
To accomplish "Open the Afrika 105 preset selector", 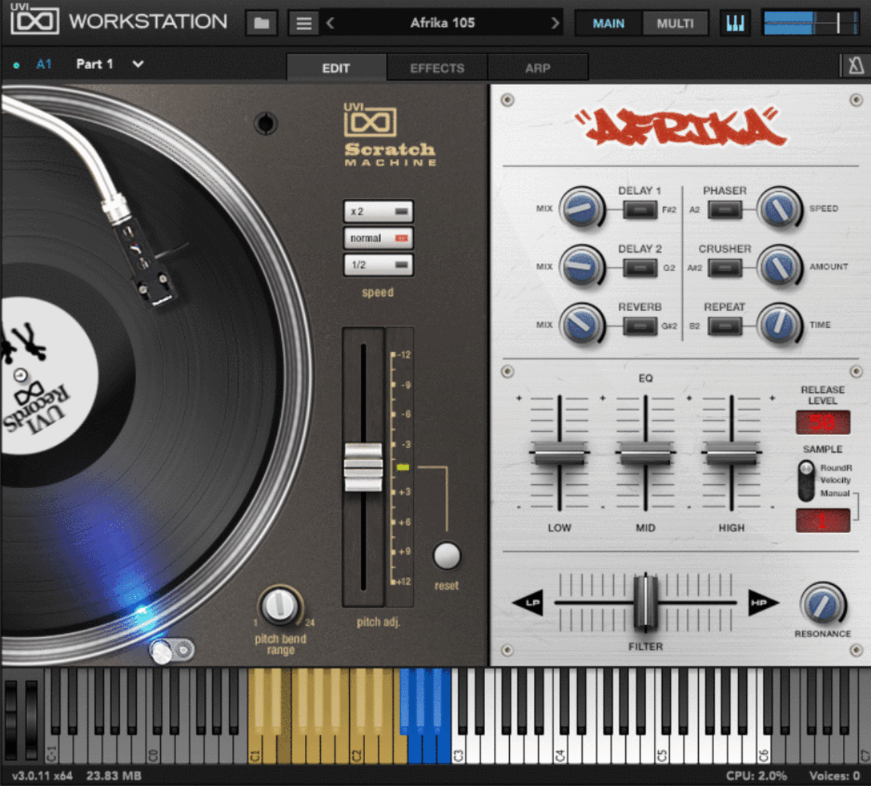I will click(x=442, y=23).
